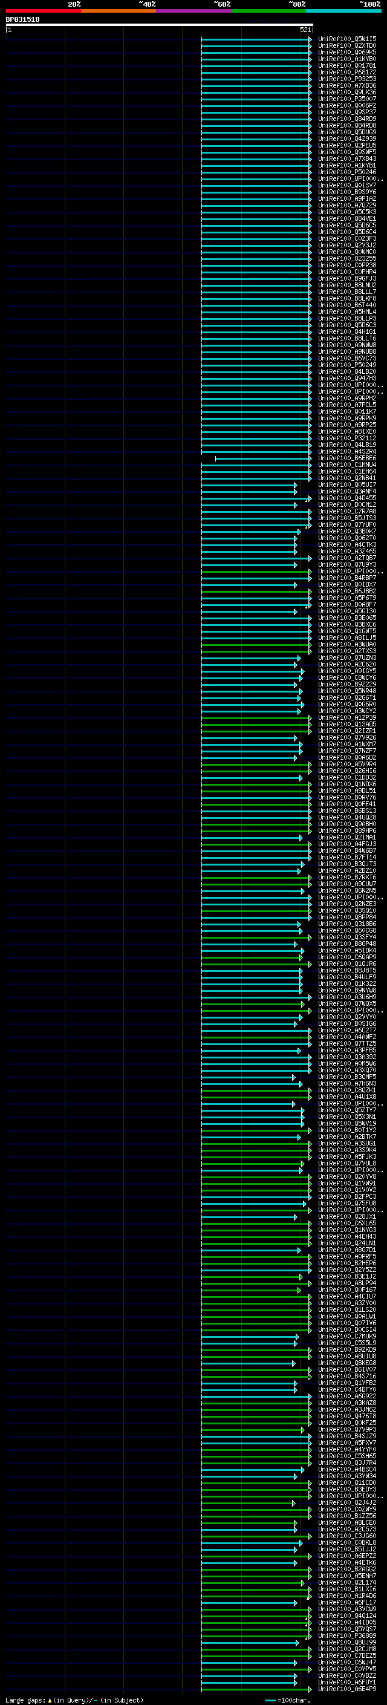Select label UniRef100_A2TQB7
This screenshot has height=1705, width=387.
click(347, 558)
